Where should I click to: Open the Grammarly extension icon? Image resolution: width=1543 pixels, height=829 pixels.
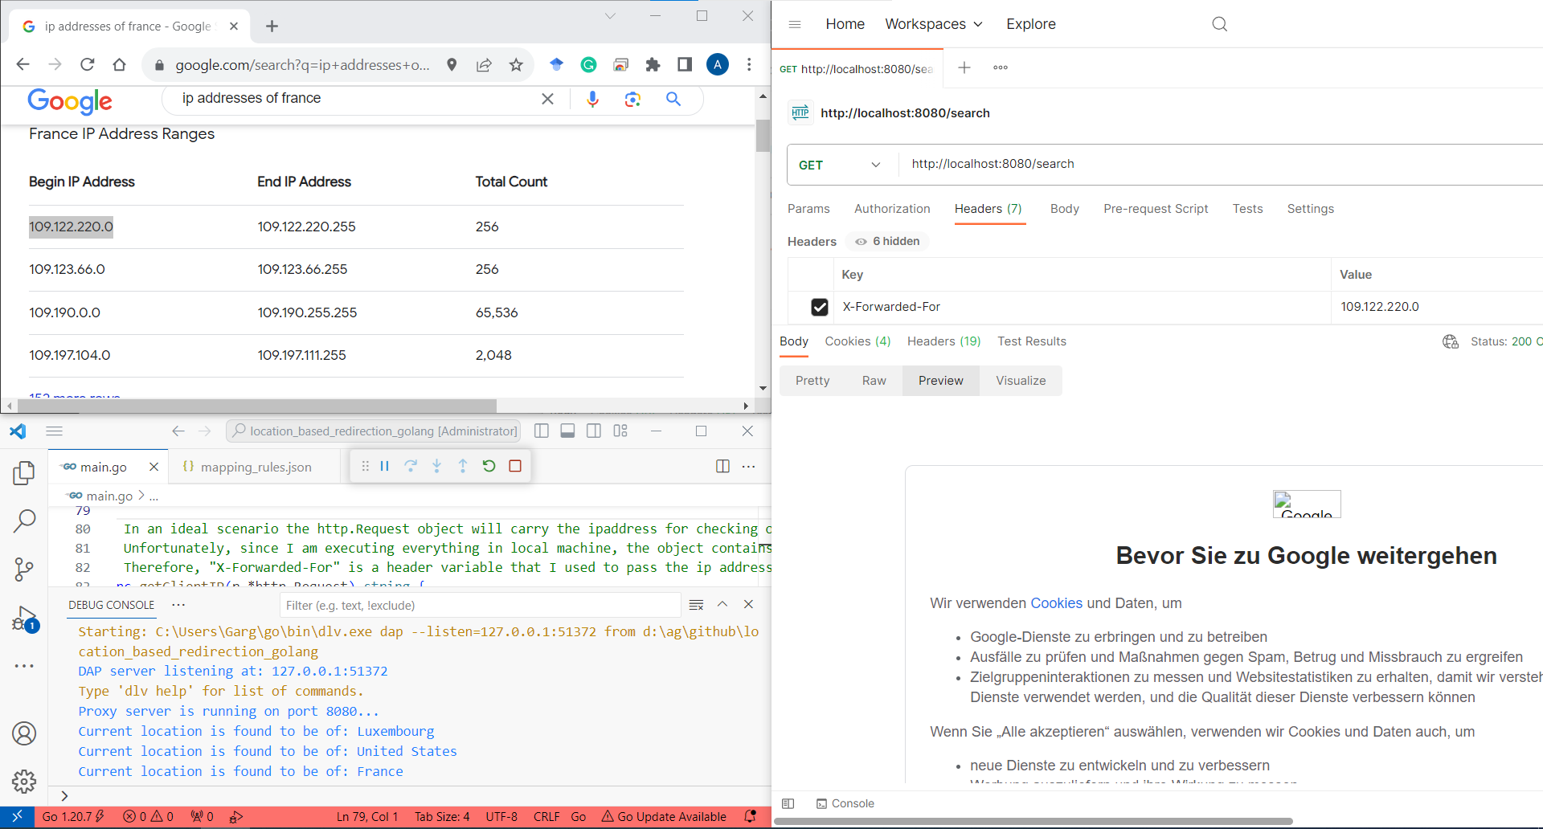(x=588, y=64)
